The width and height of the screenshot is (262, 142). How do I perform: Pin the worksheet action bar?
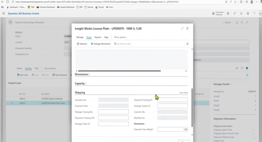[x=247, y=75]
